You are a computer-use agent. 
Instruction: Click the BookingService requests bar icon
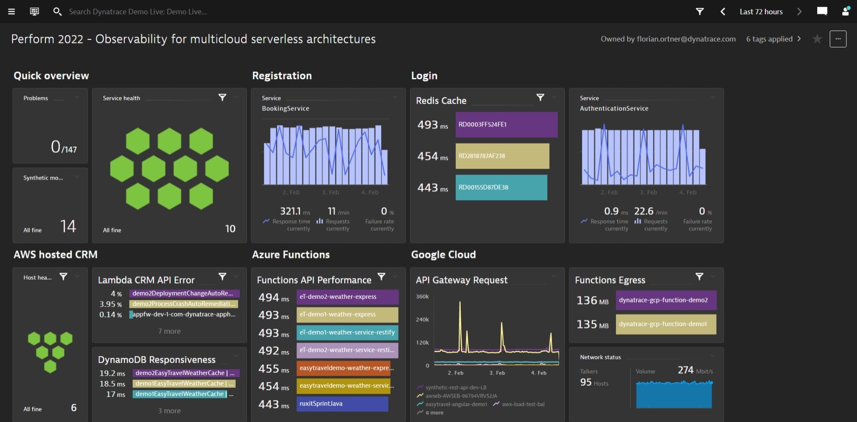click(320, 221)
